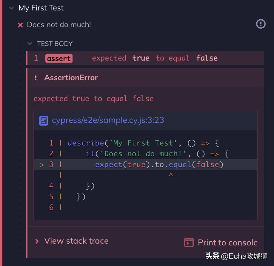Click the Print to console terminal icon
Viewport: 274px width, 266px height.
click(189, 242)
